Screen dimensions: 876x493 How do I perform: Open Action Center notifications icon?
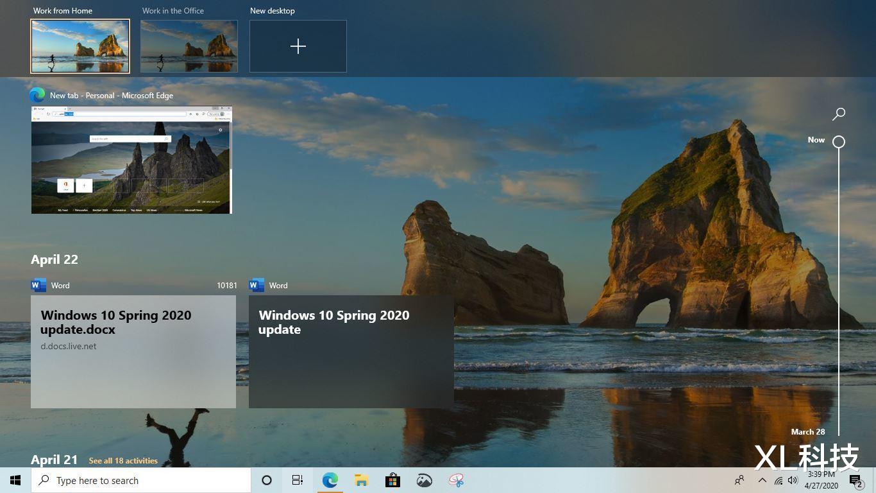tap(855, 480)
